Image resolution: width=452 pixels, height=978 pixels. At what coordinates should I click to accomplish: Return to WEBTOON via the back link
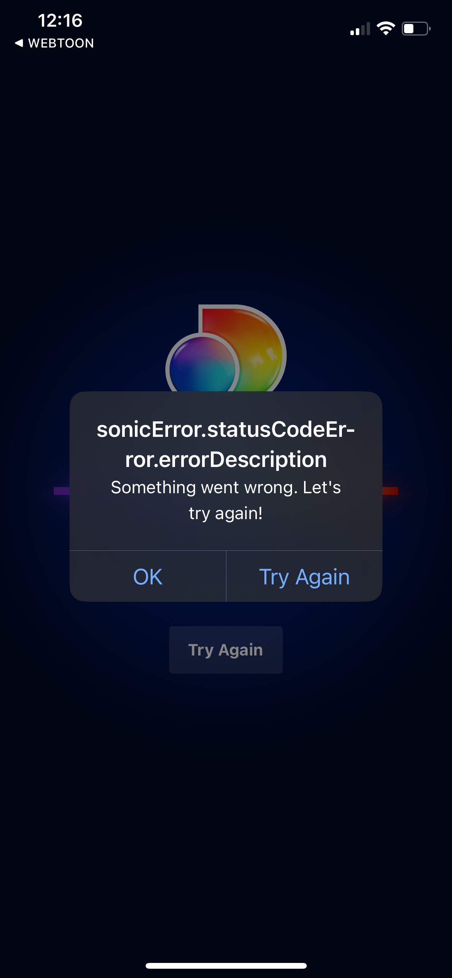click(x=54, y=43)
